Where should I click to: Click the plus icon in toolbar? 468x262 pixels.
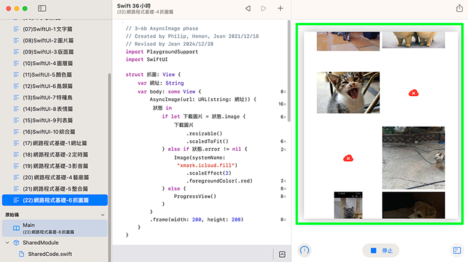click(280, 9)
